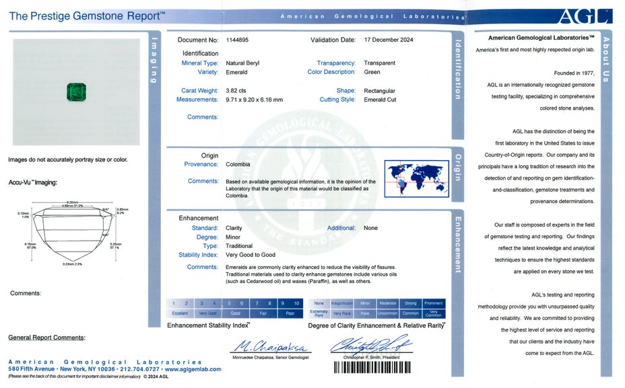Click the Christopher P. Smith signature

point(371,344)
